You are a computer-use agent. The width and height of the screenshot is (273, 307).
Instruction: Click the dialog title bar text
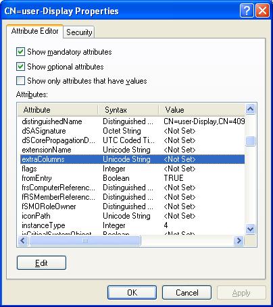61,11
